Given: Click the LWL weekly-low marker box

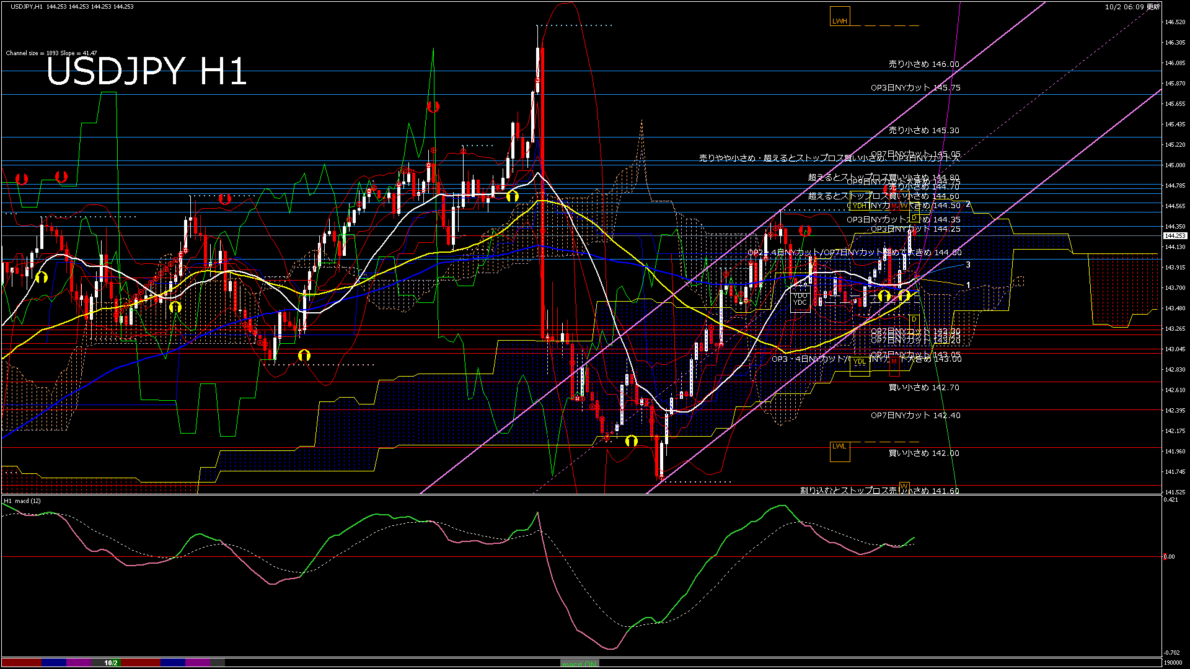Looking at the screenshot, I should [x=840, y=452].
